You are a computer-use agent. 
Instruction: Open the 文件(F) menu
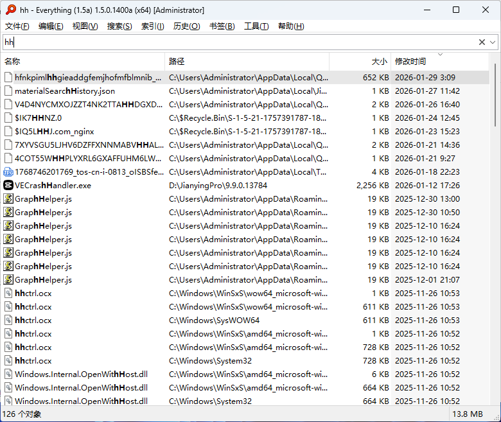[17, 26]
